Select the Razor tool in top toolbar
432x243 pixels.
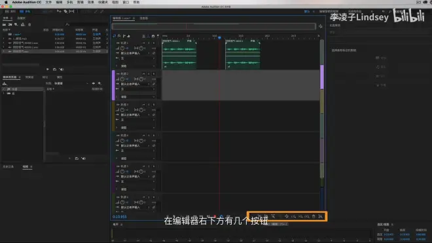65,11
